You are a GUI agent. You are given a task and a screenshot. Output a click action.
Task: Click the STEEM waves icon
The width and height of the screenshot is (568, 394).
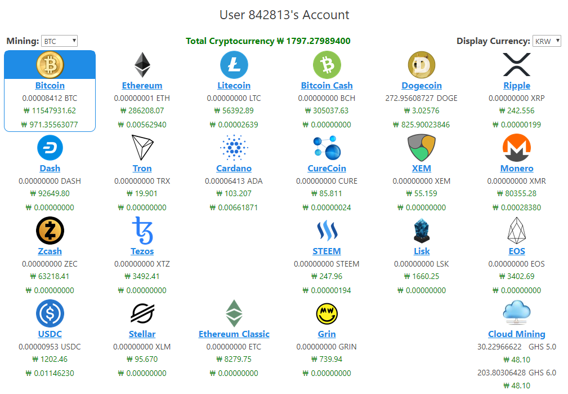[x=327, y=230]
